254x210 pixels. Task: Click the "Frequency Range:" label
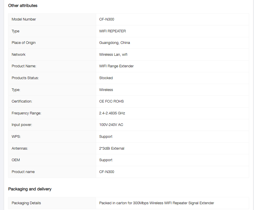click(x=26, y=113)
